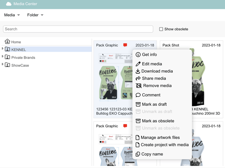This screenshot has width=225, height=168.
Task: Click red comment flag on first Pack Graphic
Action: (125, 45)
